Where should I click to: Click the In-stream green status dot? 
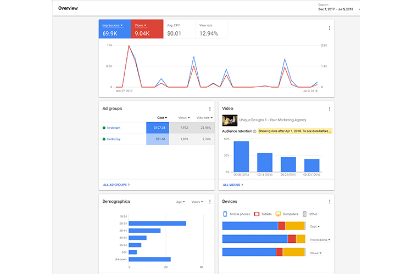click(104, 128)
